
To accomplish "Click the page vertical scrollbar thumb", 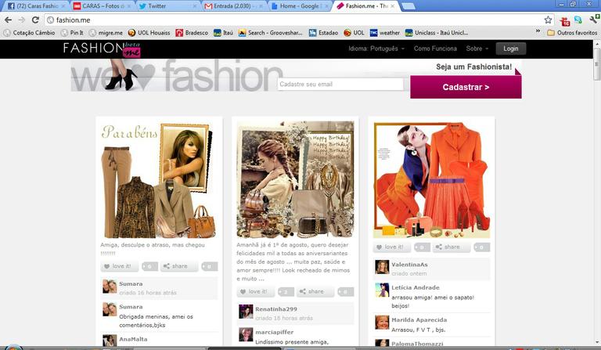I will [x=597, y=63].
